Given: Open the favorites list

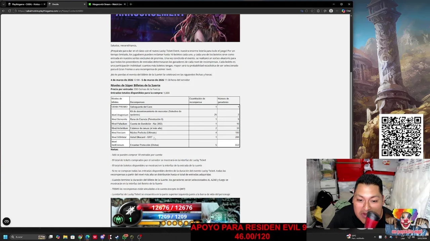Looking at the screenshot, I should (x=325, y=11).
